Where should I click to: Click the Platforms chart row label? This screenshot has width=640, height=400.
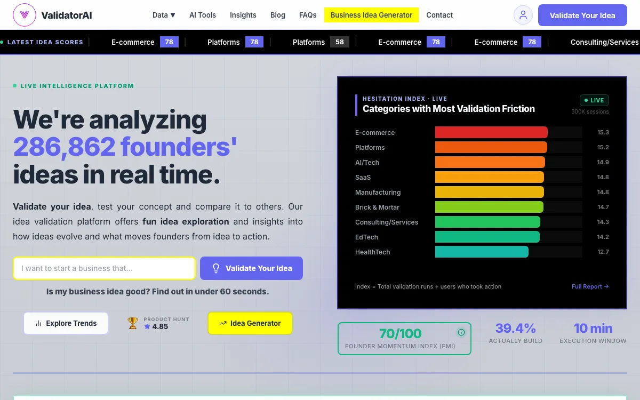tap(370, 147)
